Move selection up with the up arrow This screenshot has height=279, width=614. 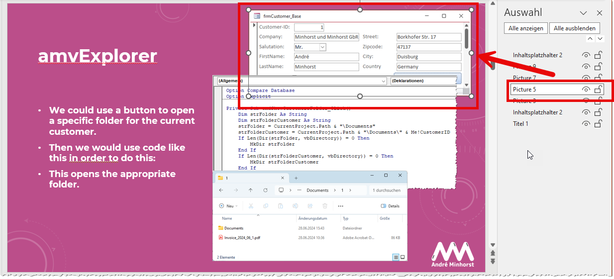pyautogui.click(x=590, y=39)
